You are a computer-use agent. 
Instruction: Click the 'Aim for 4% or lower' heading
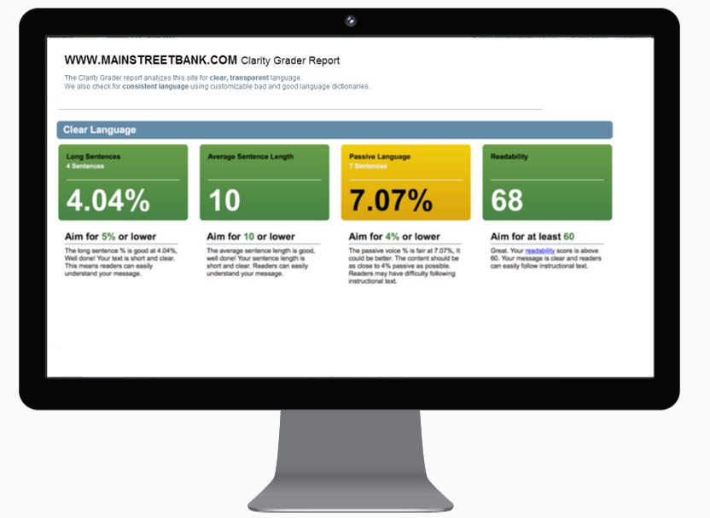point(394,236)
